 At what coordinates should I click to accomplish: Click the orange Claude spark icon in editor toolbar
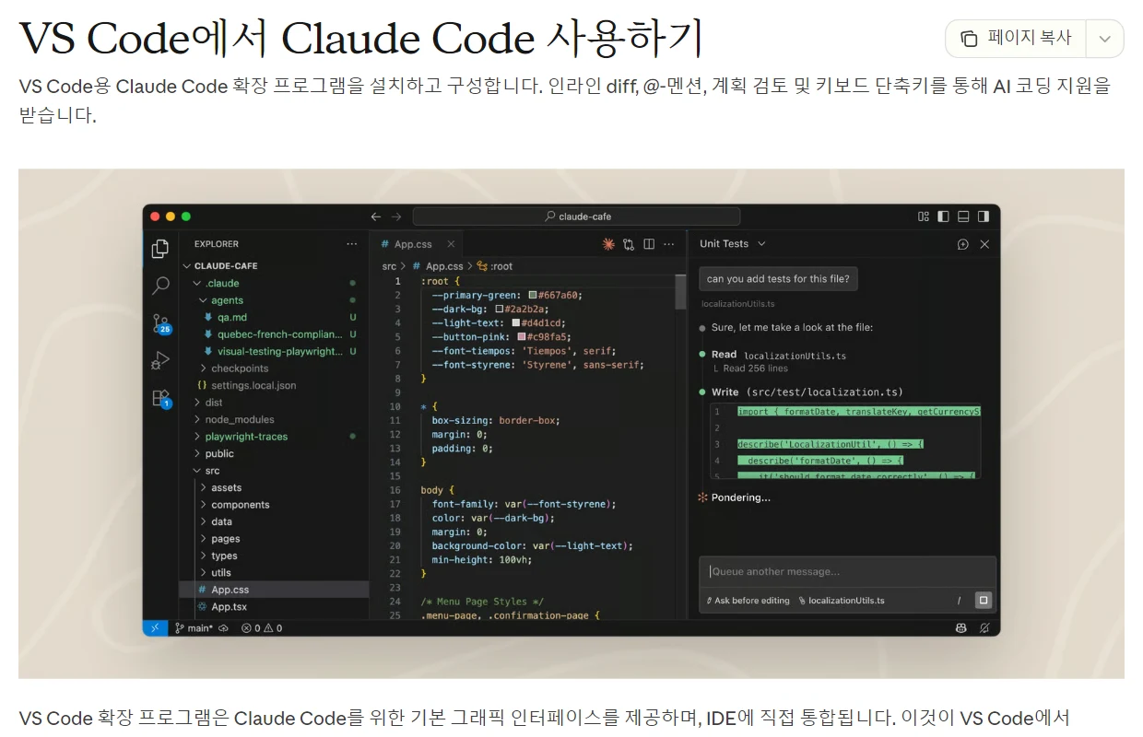(608, 244)
